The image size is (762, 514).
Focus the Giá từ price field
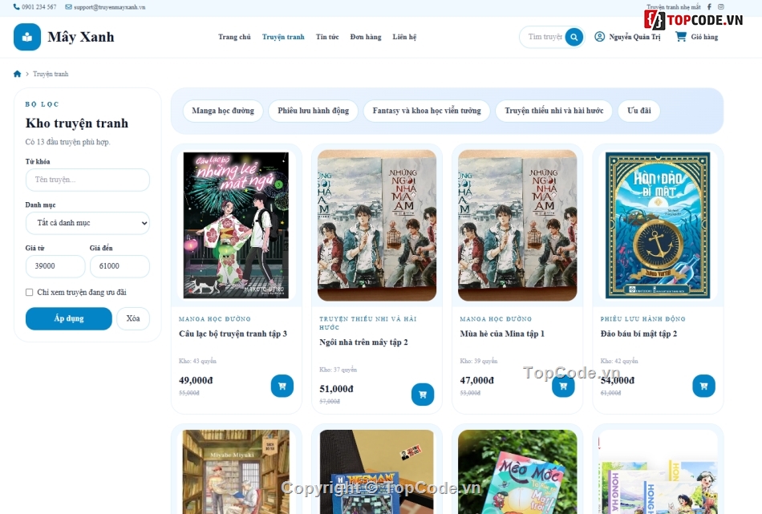pos(55,266)
